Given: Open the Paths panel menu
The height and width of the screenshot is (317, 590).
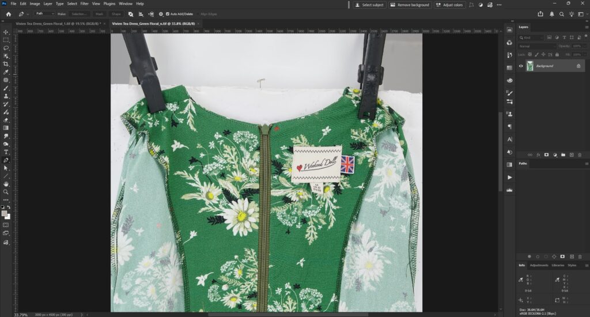Looking at the screenshot, I should coord(586,164).
